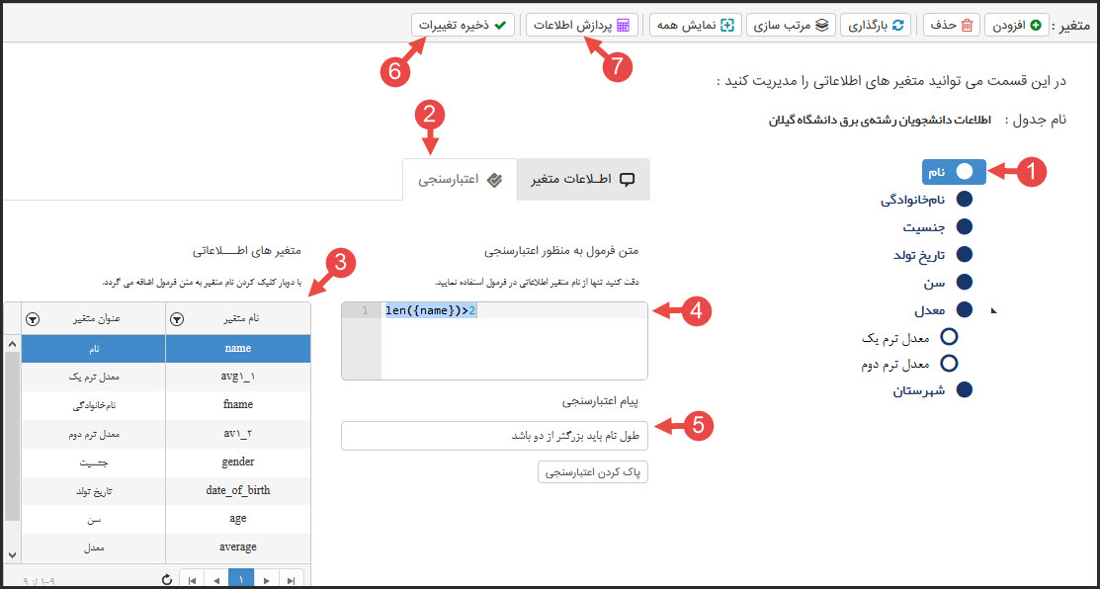Toggle the شهرستان variable on

click(x=964, y=389)
